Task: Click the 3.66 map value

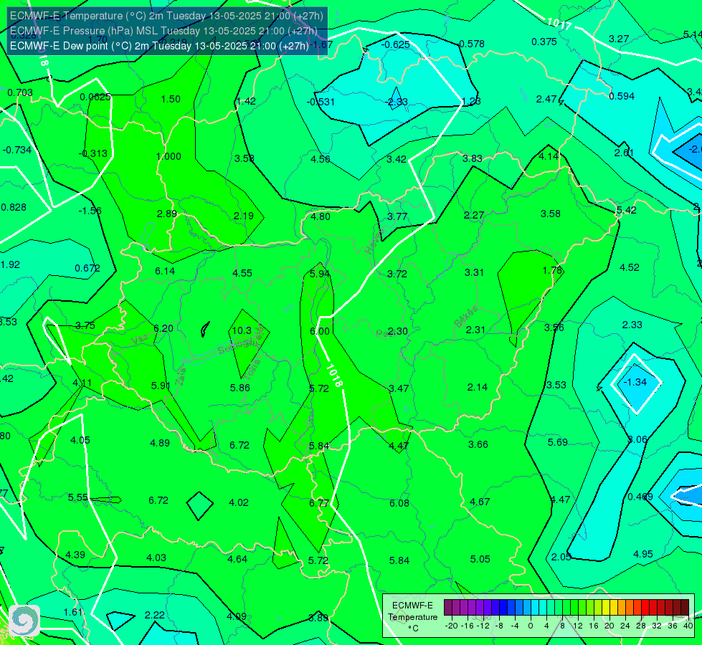Action: 478,444
